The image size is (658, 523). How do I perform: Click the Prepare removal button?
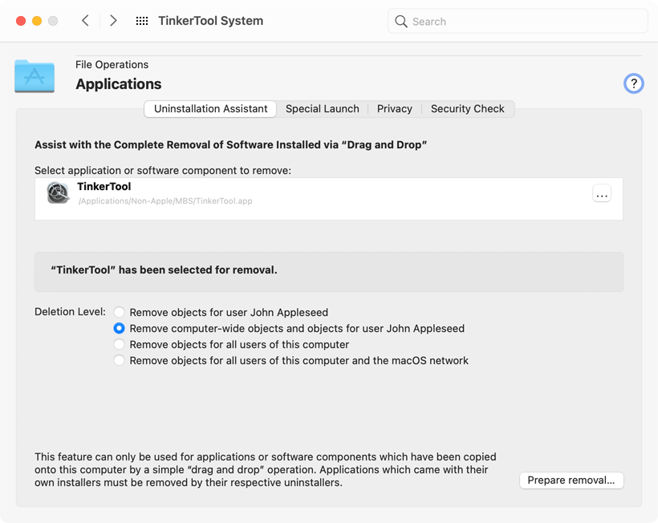coord(571,480)
